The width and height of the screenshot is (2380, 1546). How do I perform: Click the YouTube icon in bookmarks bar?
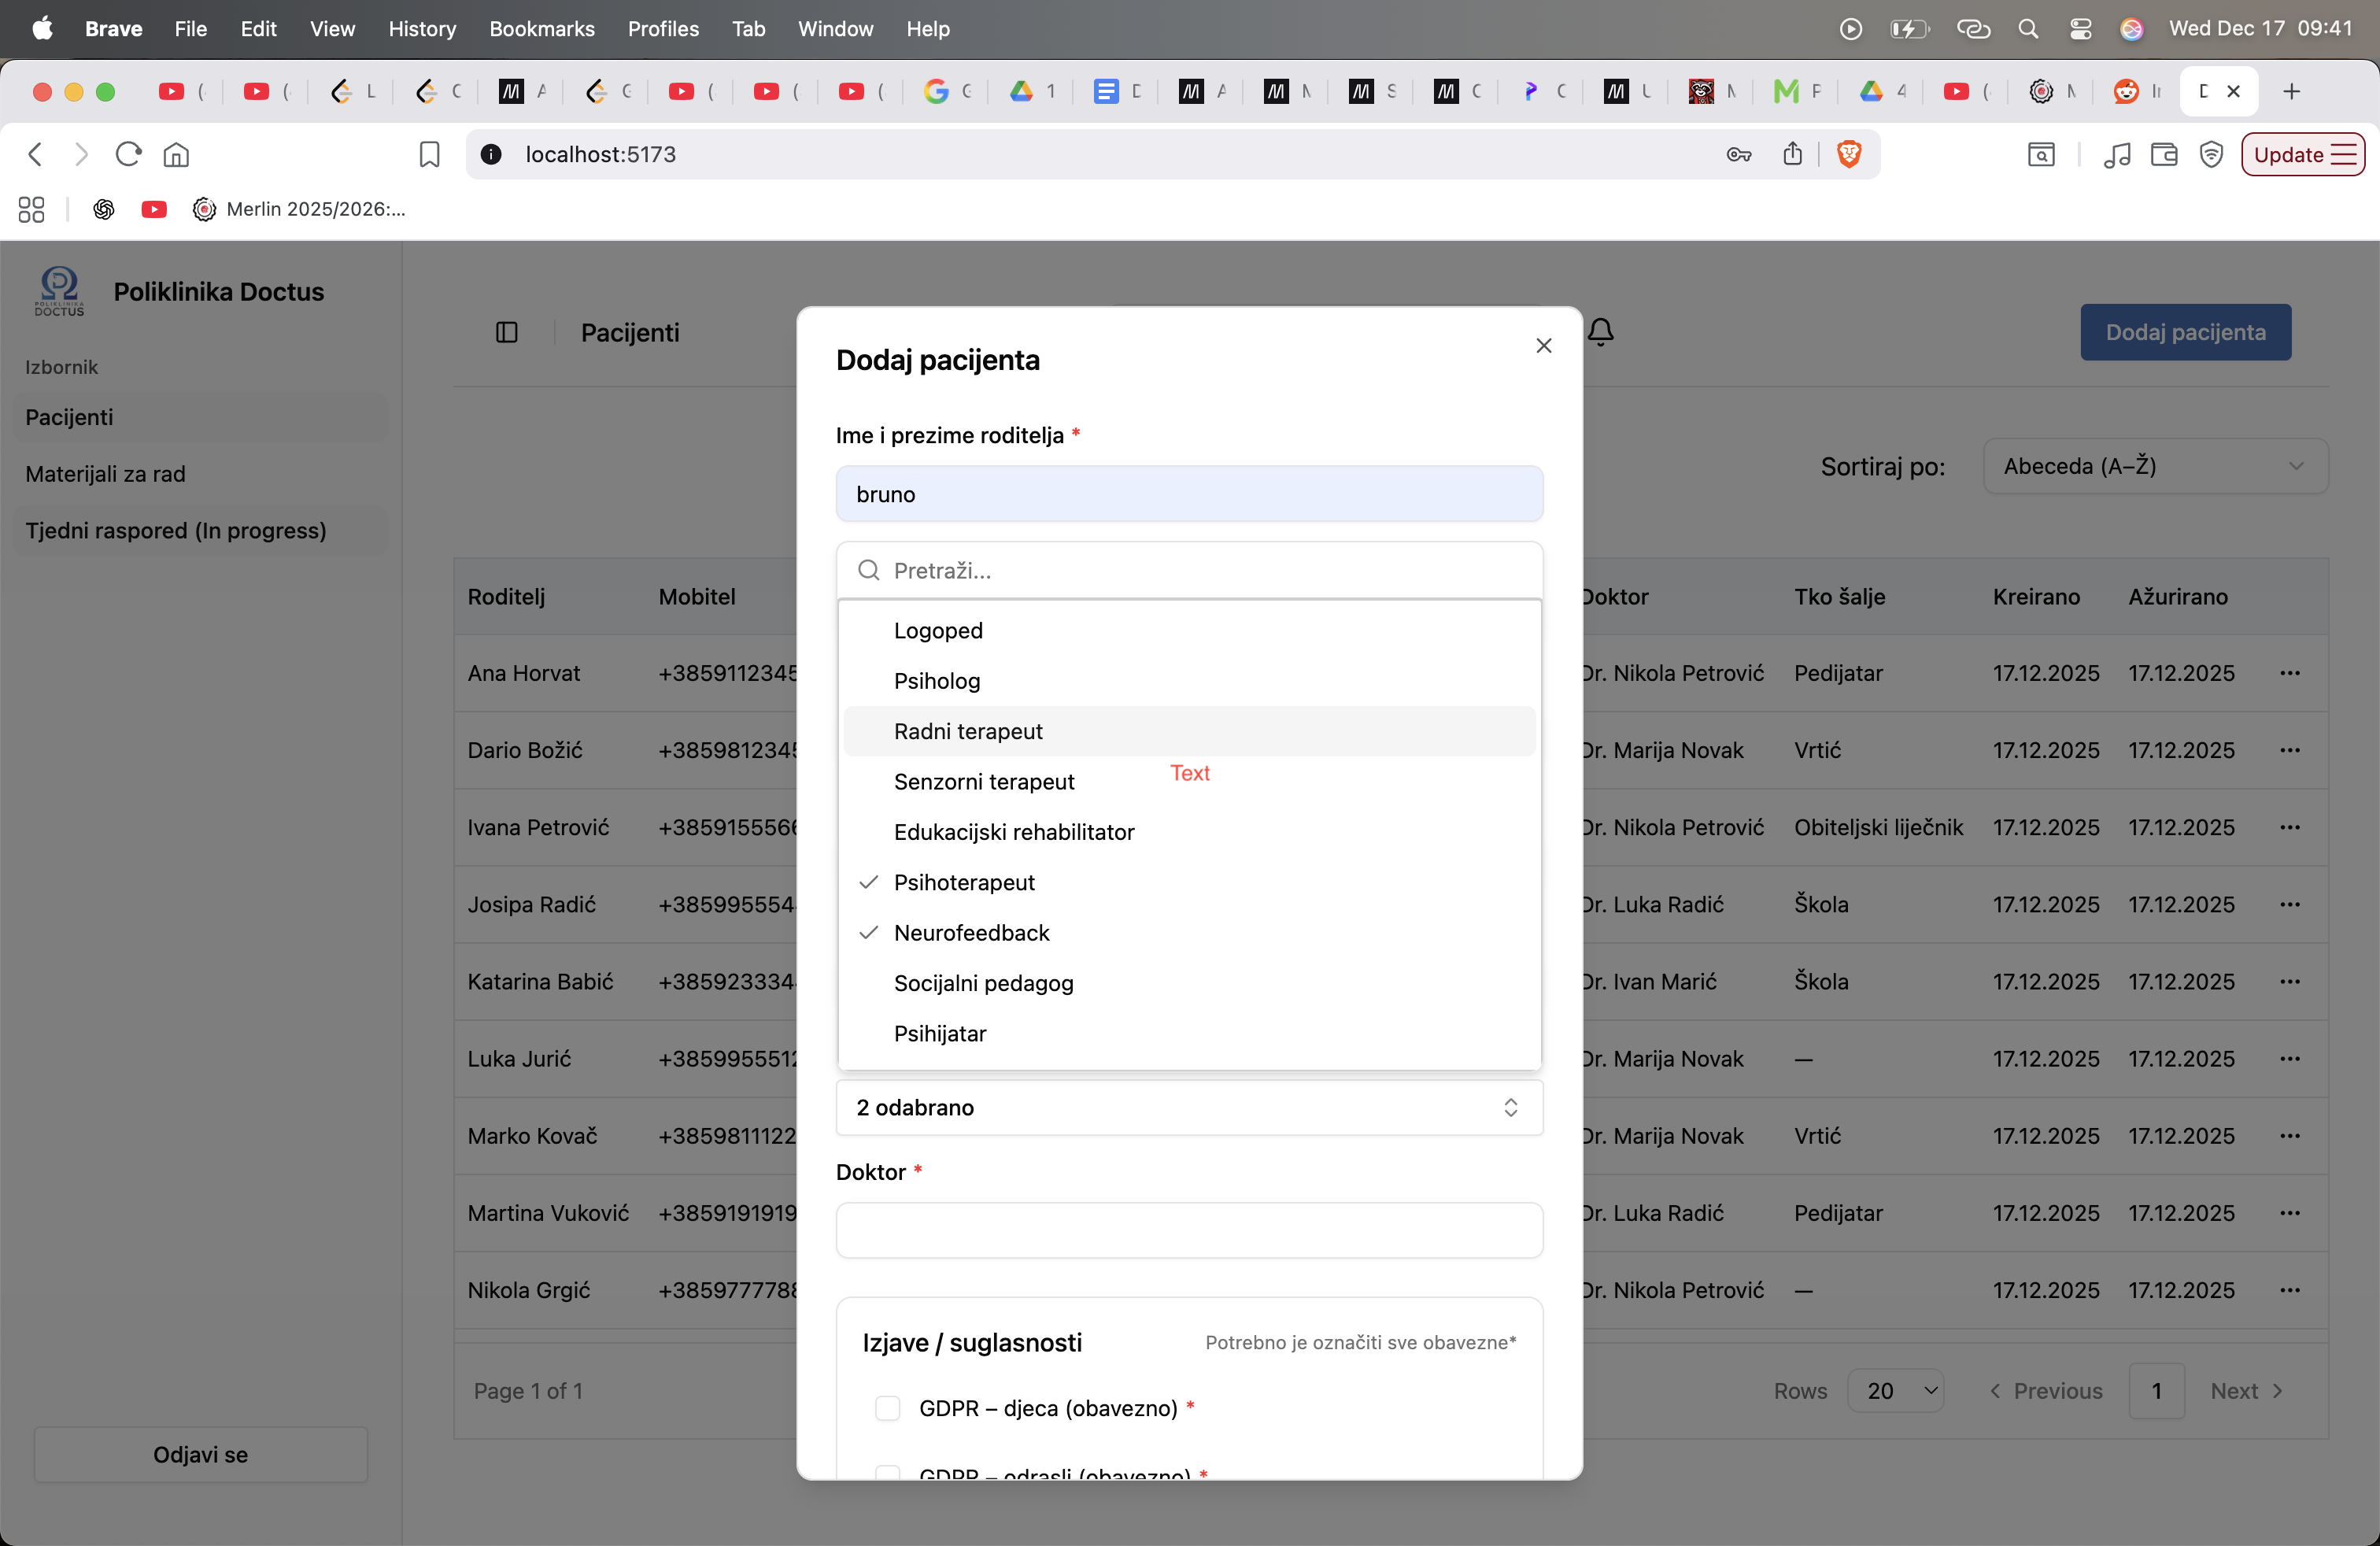(153, 209)
